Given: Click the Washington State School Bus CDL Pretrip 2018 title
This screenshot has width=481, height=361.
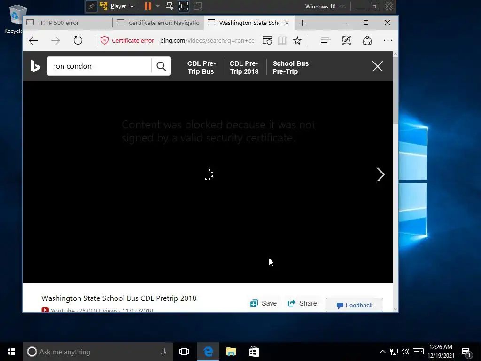Looking at the screenshot, I should click(x=119, y=298).
